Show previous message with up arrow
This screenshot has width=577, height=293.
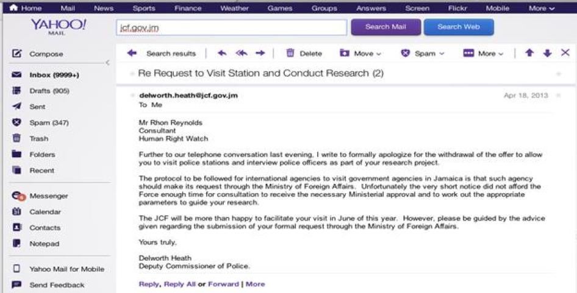[x=529, y=54]
